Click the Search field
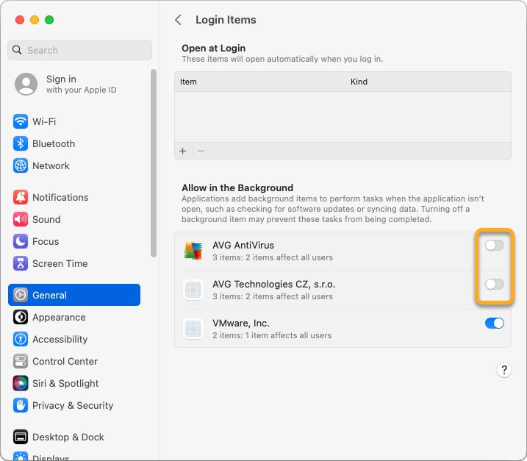The image size is (527, 461). tap(79, 50)
